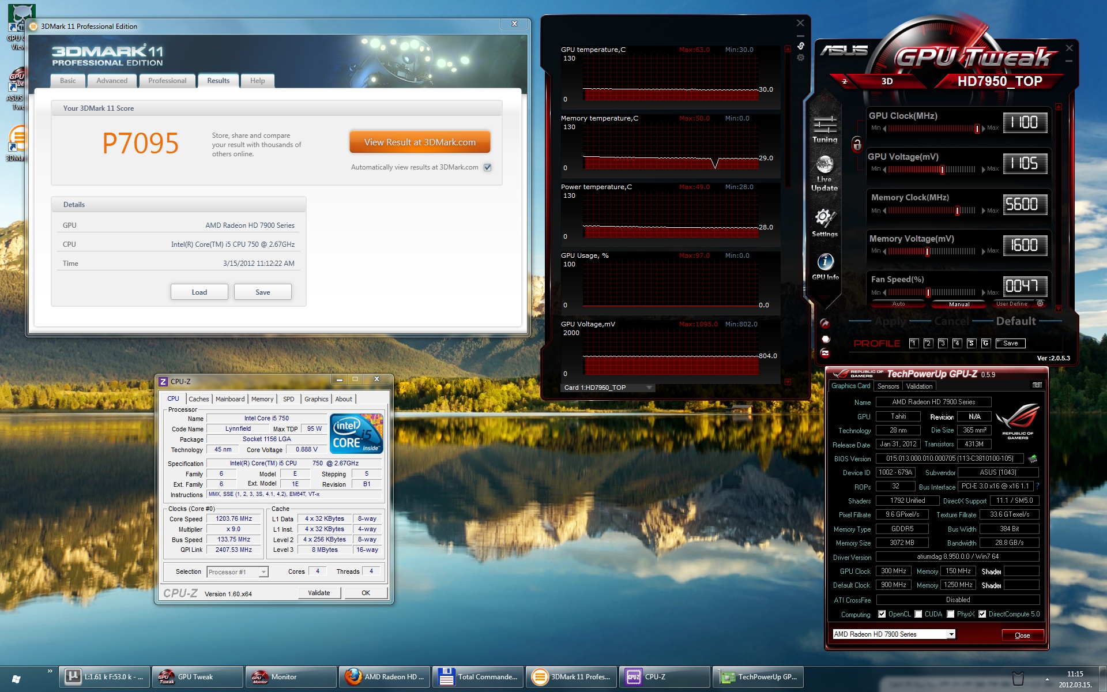Open monitor via bottom-left graph icon
Screen dimensions: 1107x692
coord(825,353)
